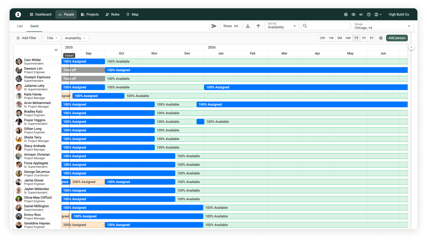This screenshot has width=427, height=240.
Task: Click the download icon button
Action: [x=248, y=26]
